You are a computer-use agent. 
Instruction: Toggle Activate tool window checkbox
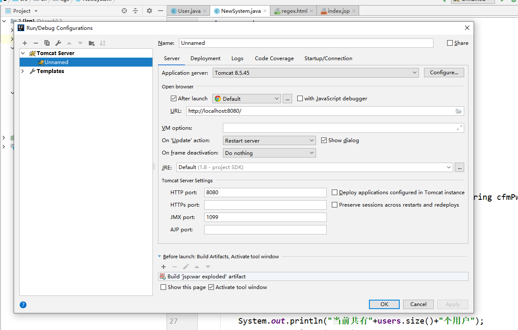click(x=211, y=287)
